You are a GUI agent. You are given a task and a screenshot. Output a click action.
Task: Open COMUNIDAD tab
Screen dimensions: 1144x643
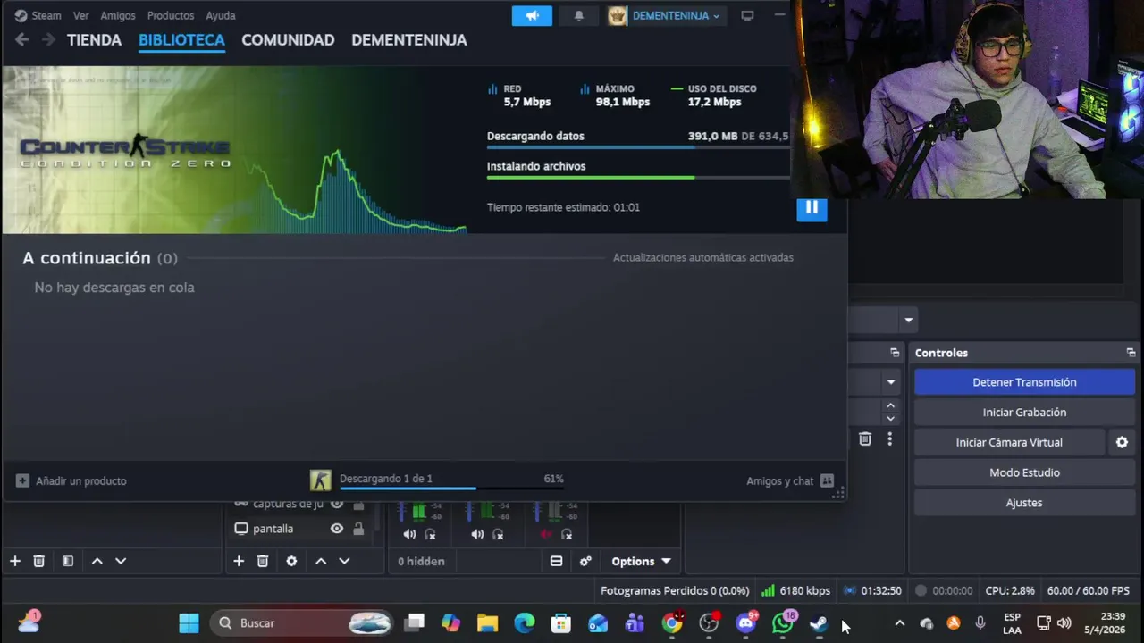[288, 39]
